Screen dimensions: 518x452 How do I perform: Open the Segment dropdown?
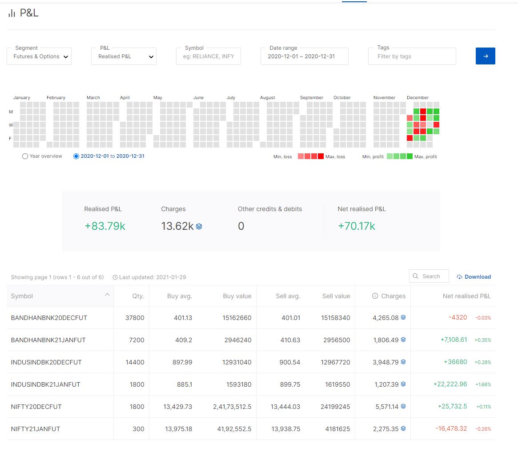(x=39, y=56)
